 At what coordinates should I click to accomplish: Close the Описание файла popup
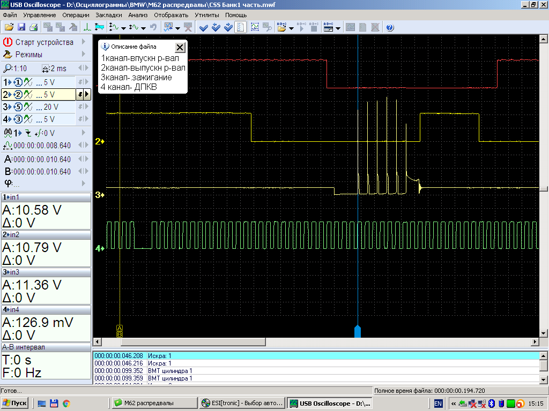pos(180,47)
